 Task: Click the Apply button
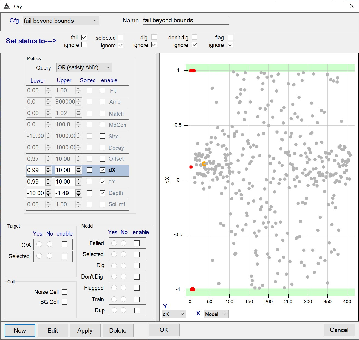click(x=85, y=330)
